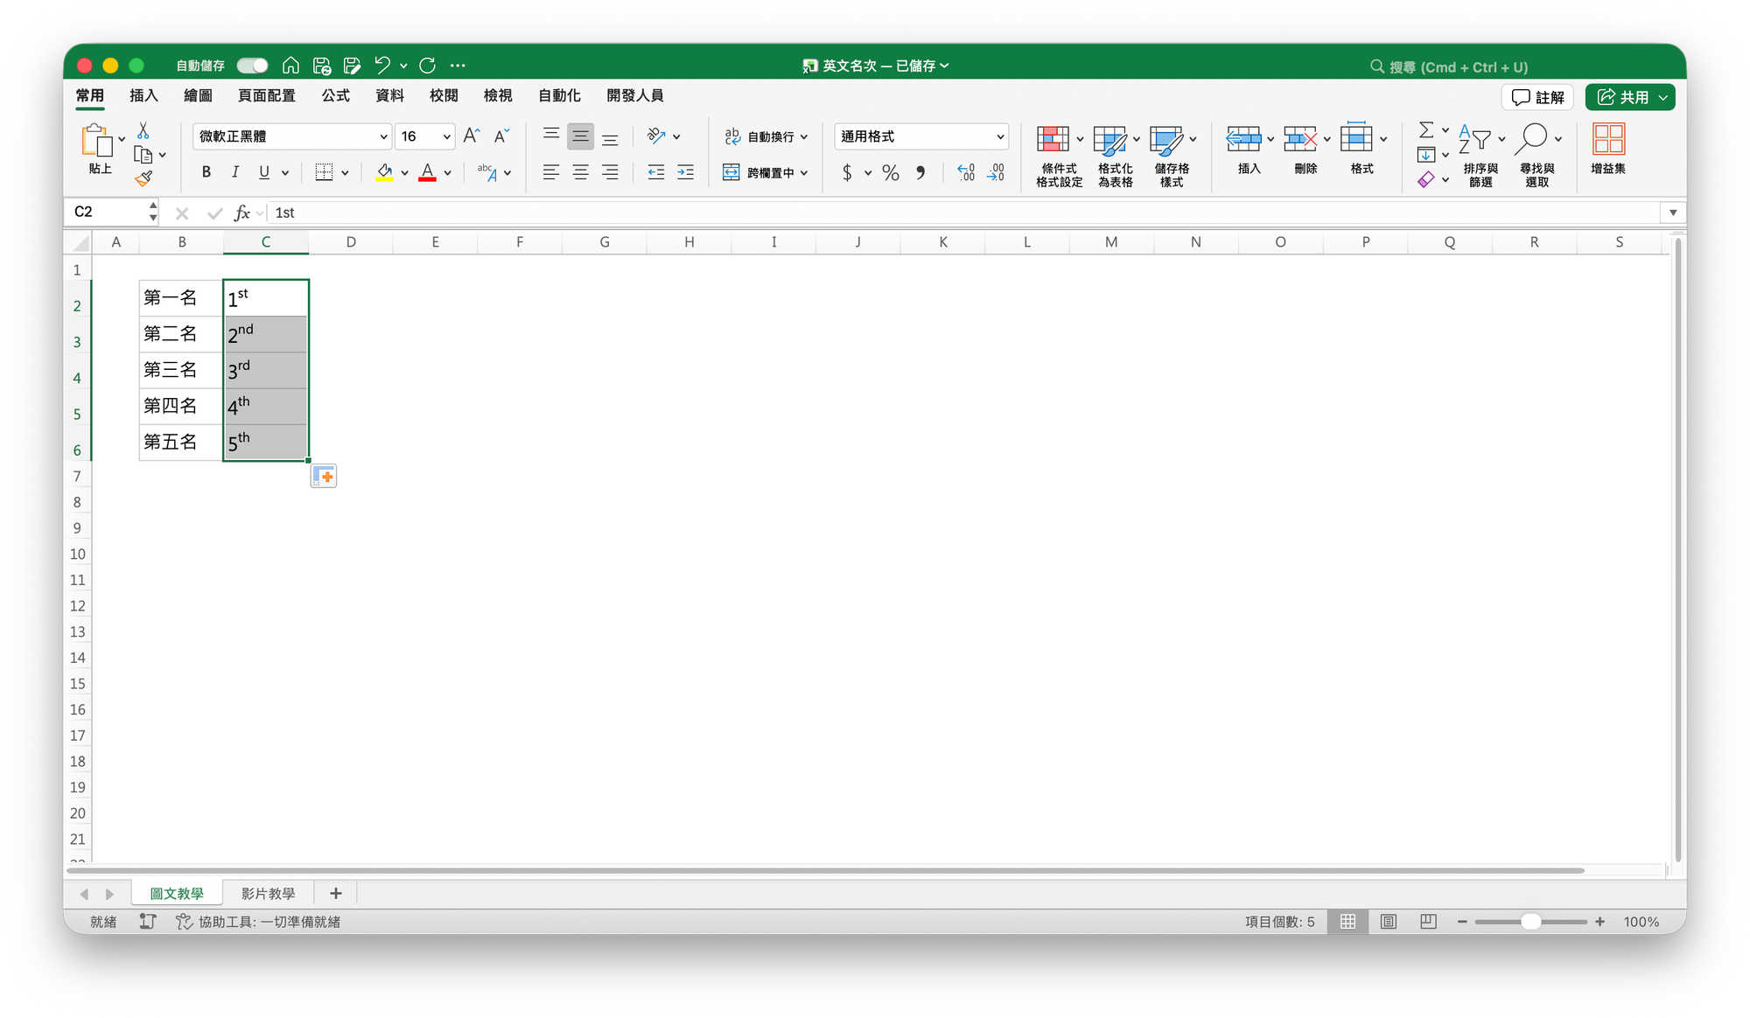
Task: Click the 註解 comments button
Action: point(1537,97)
